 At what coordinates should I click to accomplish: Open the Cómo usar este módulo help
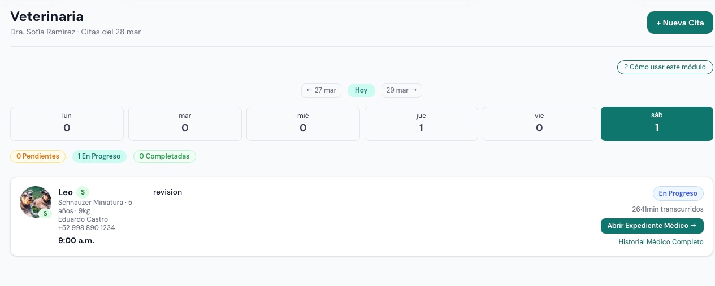665,67
